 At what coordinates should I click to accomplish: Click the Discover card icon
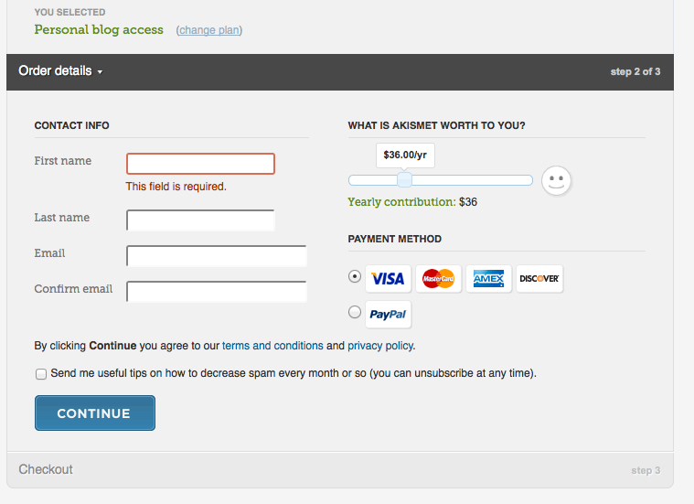[x=539, y=279]
